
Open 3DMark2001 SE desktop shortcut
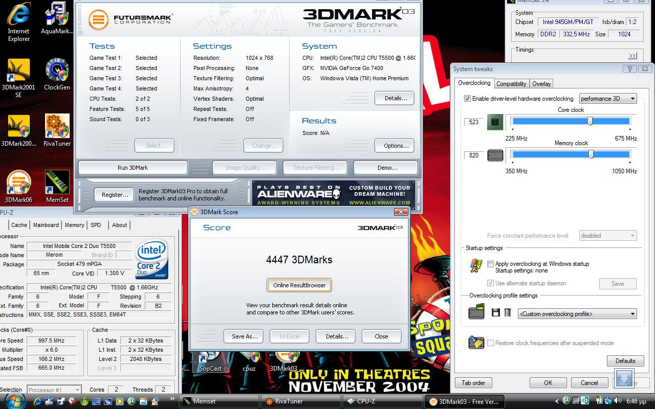pos(18,78)
